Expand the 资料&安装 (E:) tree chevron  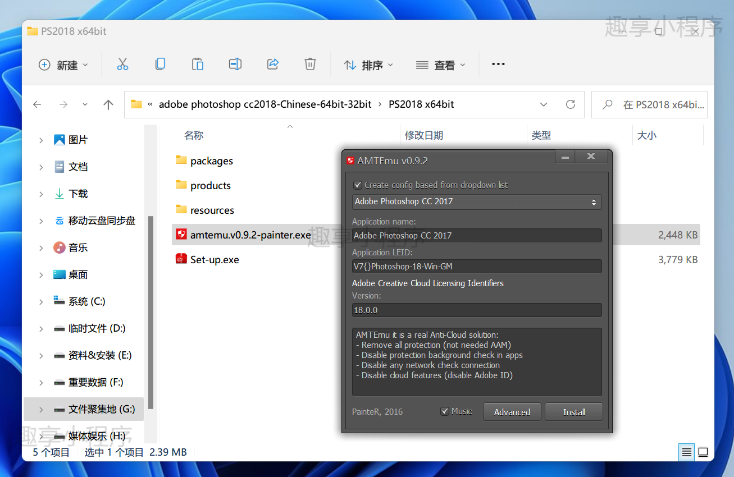tap(41, 355)
